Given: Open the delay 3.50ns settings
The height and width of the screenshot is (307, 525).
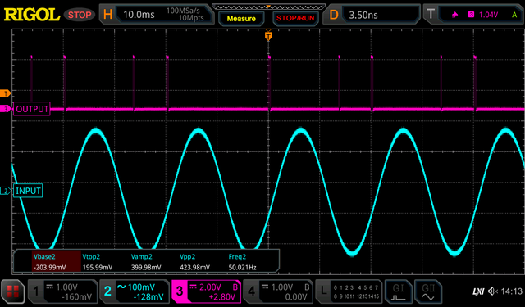Looking at the screenshot, I should point(372,15).
